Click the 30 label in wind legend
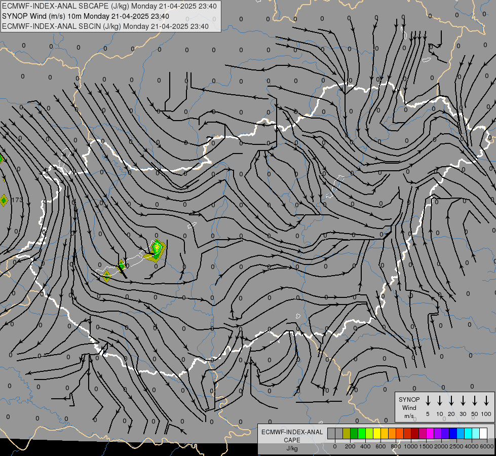Image resolution: width=496 pixels, height=456 pixels. (x=463, y=414)
